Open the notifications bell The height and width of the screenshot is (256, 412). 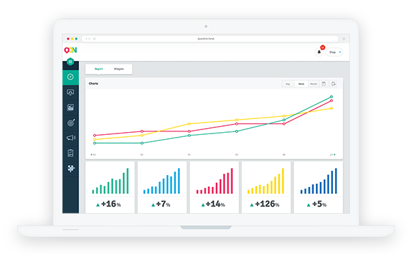[x=319, y=52]
